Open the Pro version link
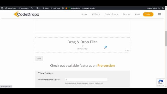The width and height of the screenshot is (167, 94). click(106, 66)
